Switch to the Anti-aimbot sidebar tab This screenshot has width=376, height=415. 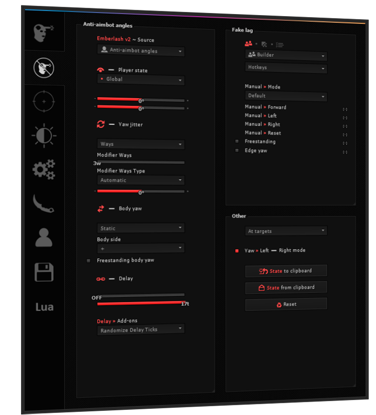(x=44, y=67)
